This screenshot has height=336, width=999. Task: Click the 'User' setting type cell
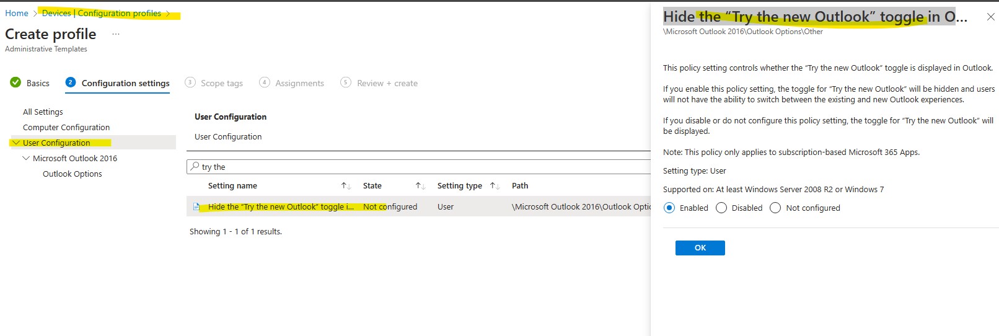coord(446,207)
